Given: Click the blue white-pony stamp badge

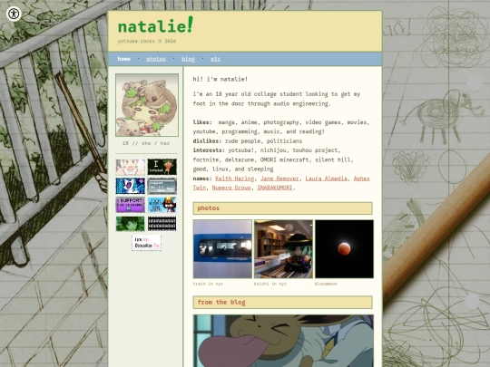Looking at the screenshot, I should click(x=131, y=186).
